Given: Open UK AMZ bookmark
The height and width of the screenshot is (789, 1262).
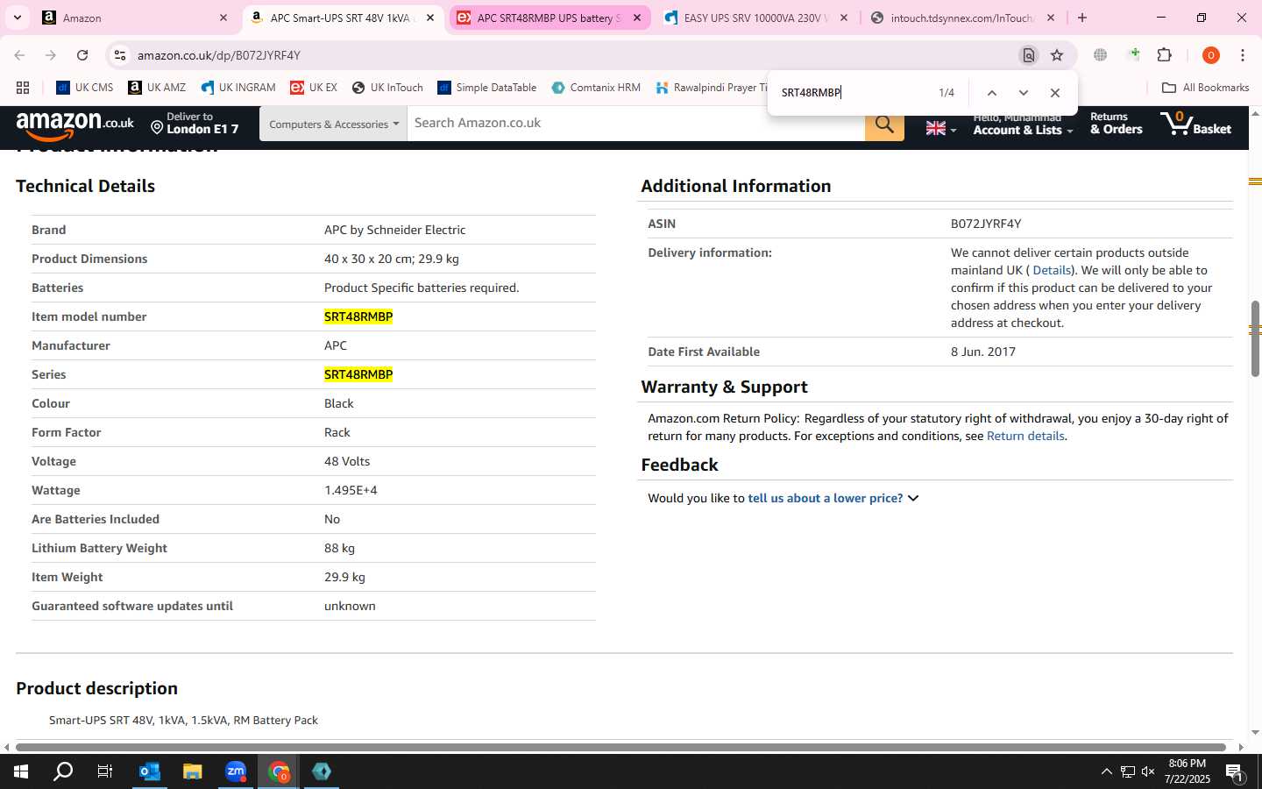Looking at the screenshot, I should (157, 88).
